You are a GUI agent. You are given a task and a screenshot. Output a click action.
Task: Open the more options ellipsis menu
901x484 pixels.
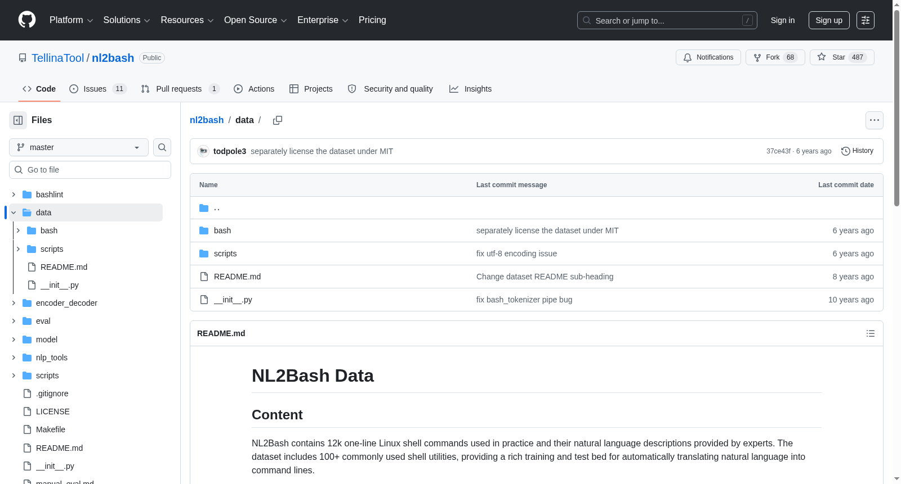[875, 120]
